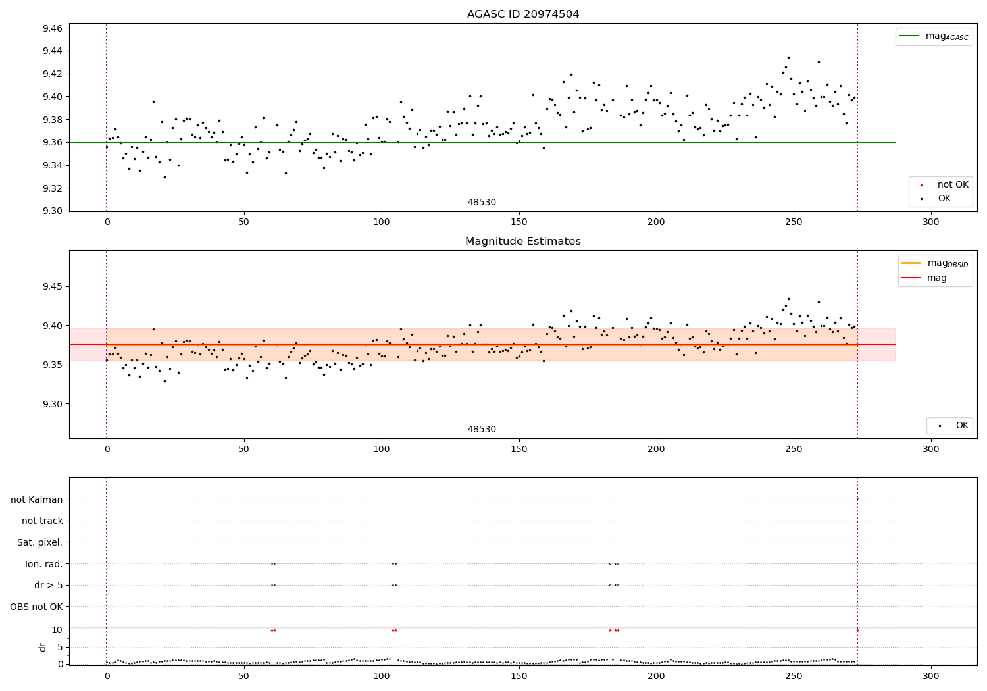
Task: Click the 50 x-axis tick of bottom plot
Action: 244,676
